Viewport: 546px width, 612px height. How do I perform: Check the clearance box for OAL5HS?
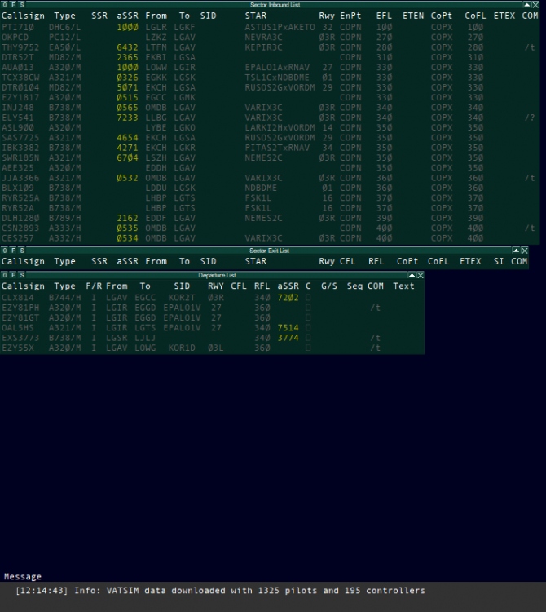pos(308,328)
